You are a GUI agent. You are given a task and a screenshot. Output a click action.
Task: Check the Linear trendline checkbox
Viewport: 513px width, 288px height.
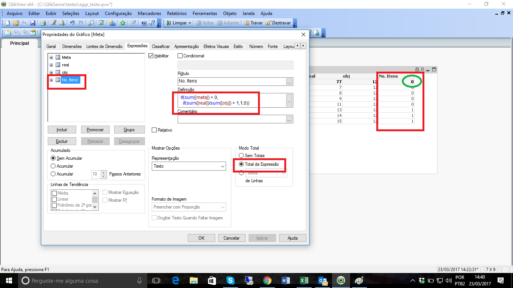[x=54, y=199]
